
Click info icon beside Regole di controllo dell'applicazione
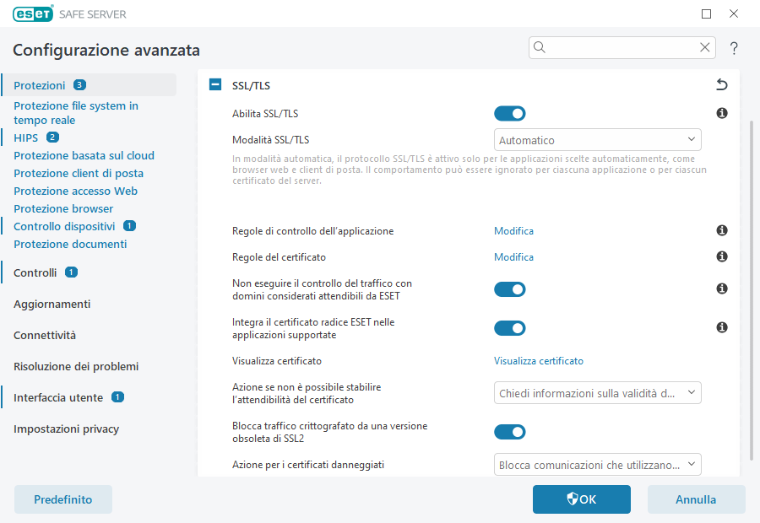[x=721, y=230]
